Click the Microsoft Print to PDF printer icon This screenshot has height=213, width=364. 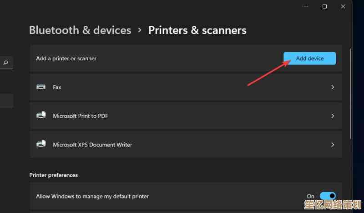41,116
